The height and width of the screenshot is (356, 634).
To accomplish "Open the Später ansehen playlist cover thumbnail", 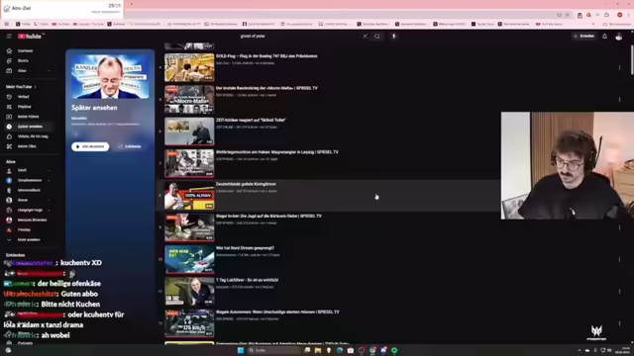I will (110, 76).
